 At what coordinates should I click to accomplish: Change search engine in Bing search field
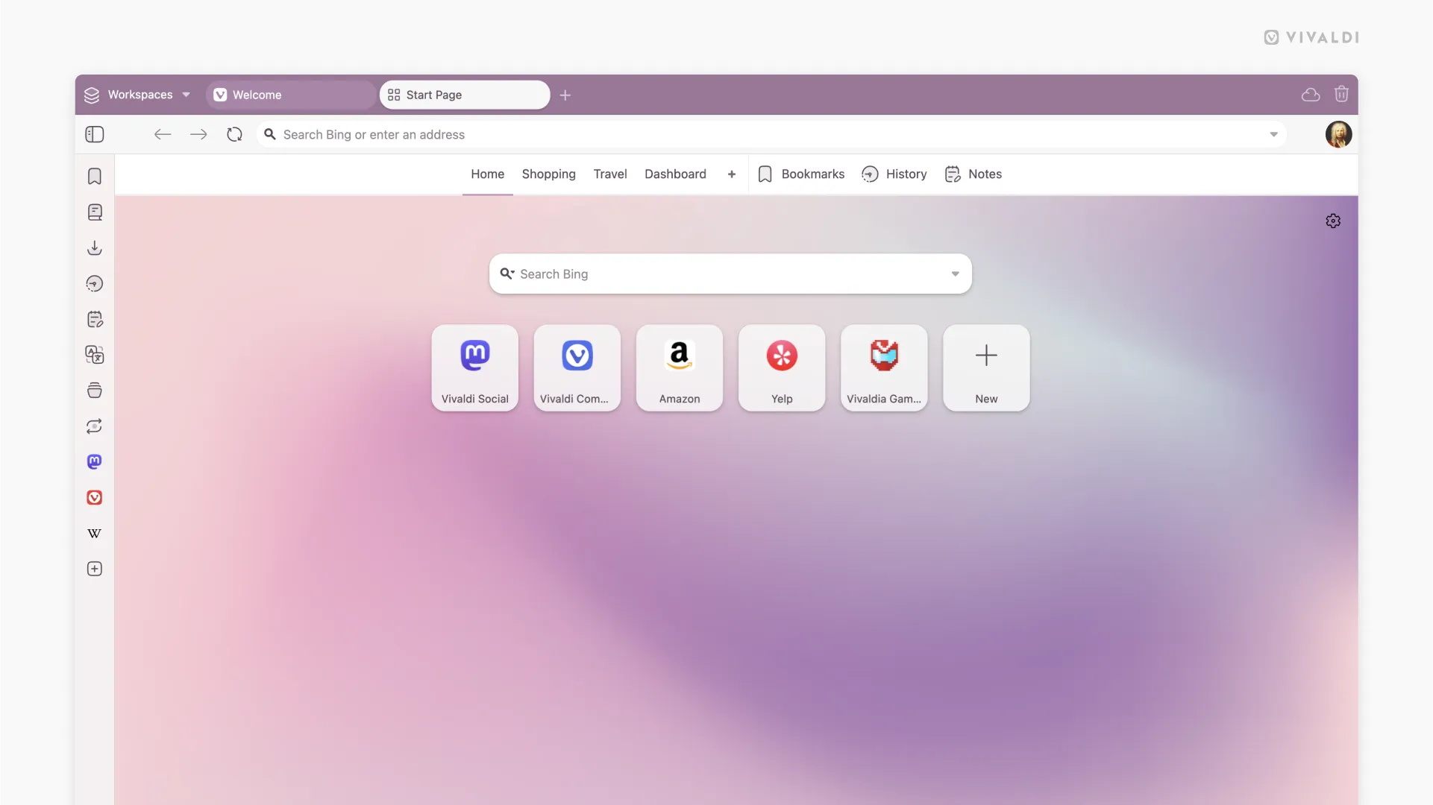(x=507, y=274)
